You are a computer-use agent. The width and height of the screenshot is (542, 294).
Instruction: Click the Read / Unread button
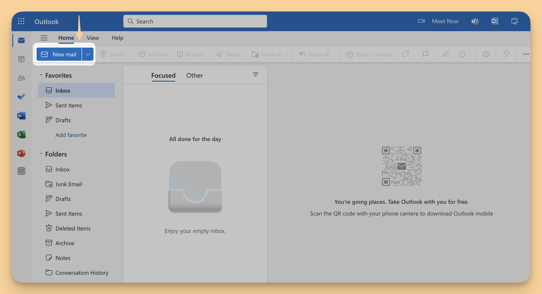(x=369, y=54)
